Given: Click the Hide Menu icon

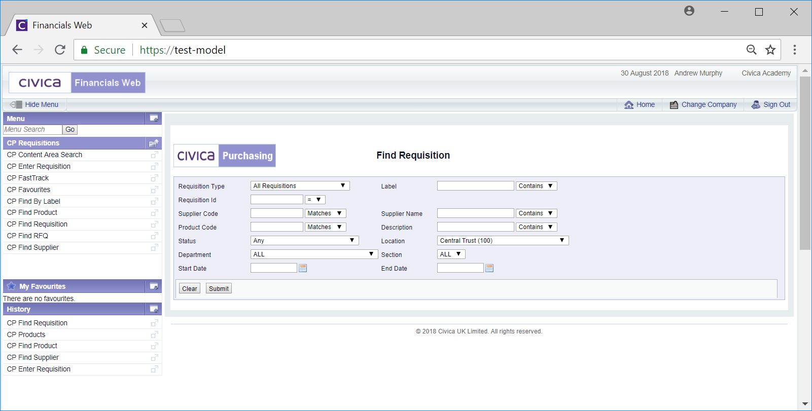Looking at the screenshot, I should [x=16, y=104].
